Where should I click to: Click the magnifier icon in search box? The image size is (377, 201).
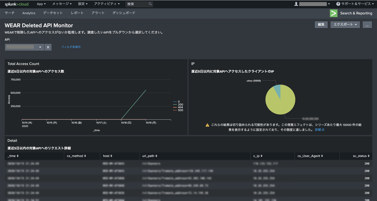(x=150, y=4)
